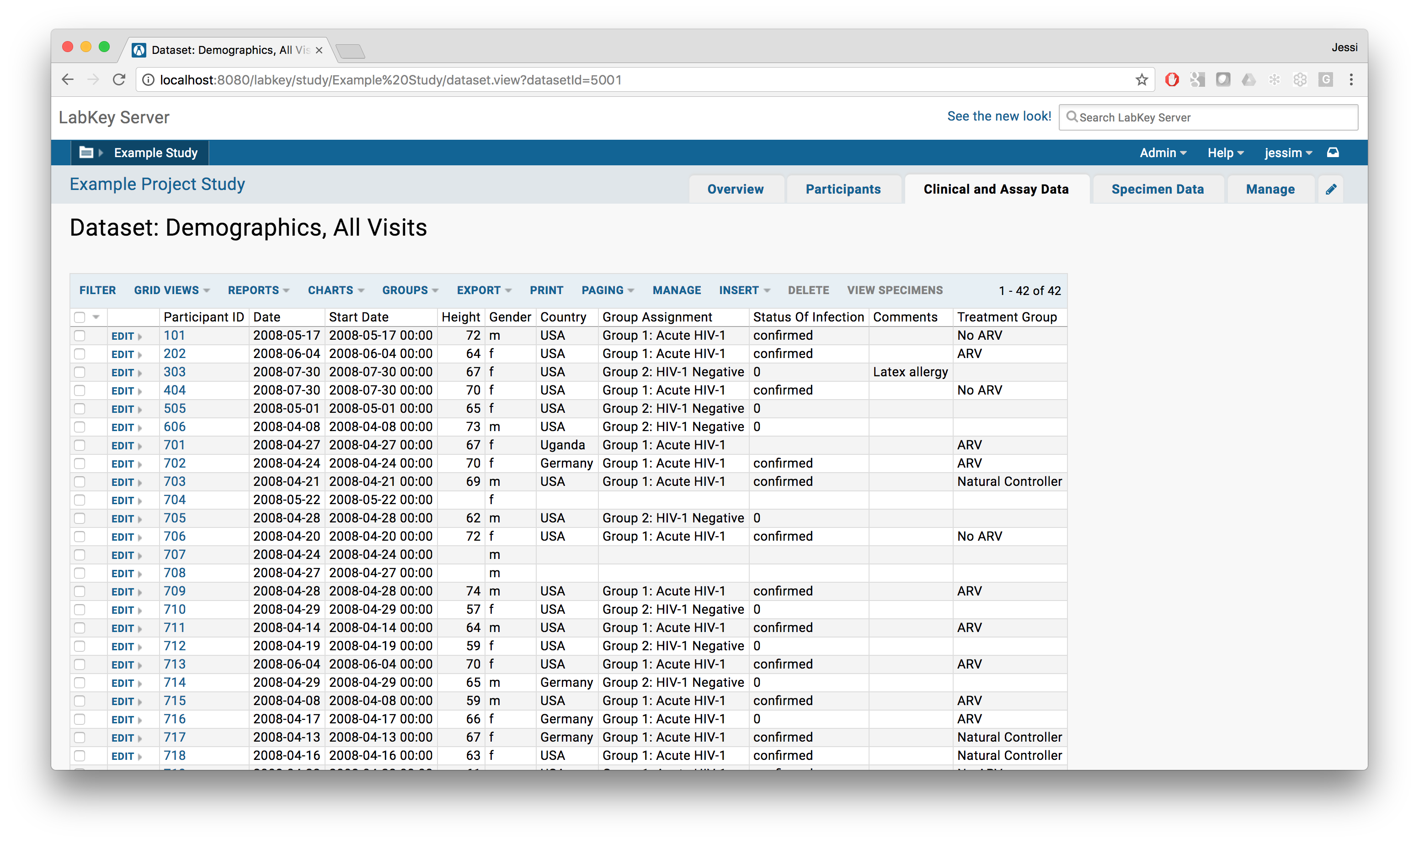
Task: Check the row checkbox for participant 202
Action: point(80,354)
